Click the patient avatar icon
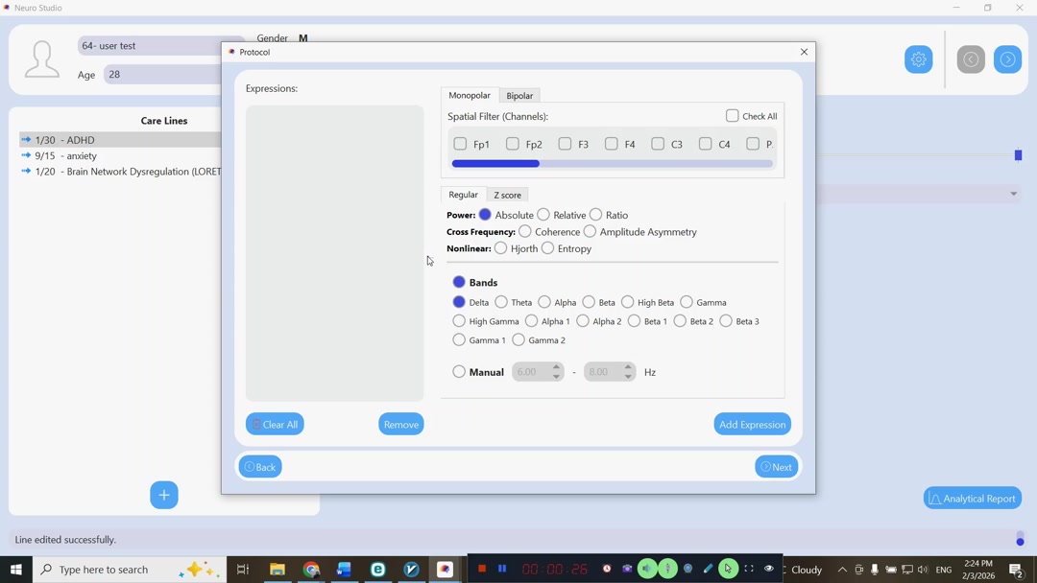Viewport: 1037px width, 583px height. (x=41, y=58)
